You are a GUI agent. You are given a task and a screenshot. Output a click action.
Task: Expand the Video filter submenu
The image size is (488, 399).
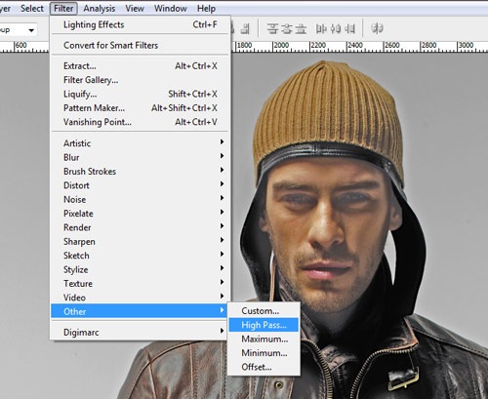(140, 298)
